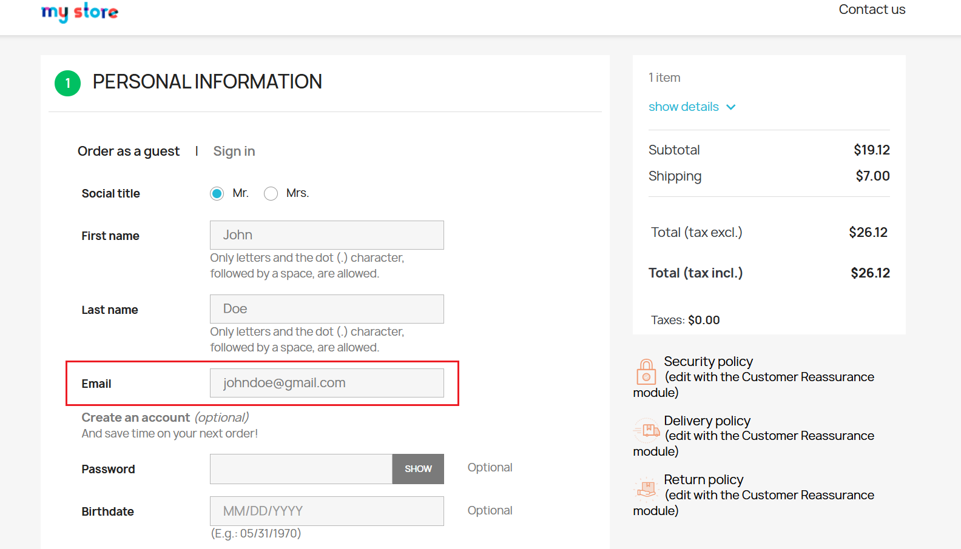
Task: Focus the First name input field
Action: coord(326,235)
